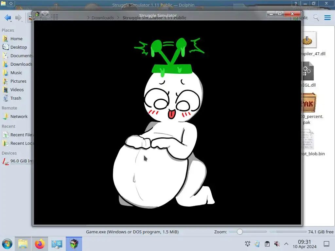Toggle the Dolphin window pin-on-all-desktops icon

coord(11,3)
